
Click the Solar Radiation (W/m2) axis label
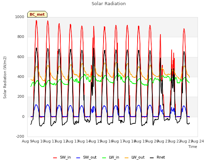[x=5, y=78]
